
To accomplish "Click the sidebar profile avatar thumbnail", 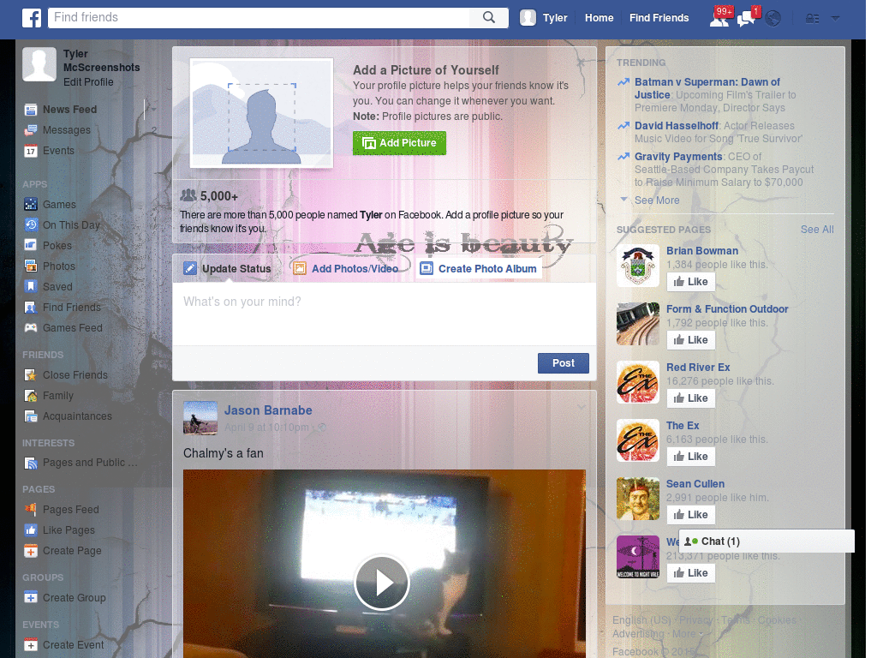I will (x=39, y=64).
